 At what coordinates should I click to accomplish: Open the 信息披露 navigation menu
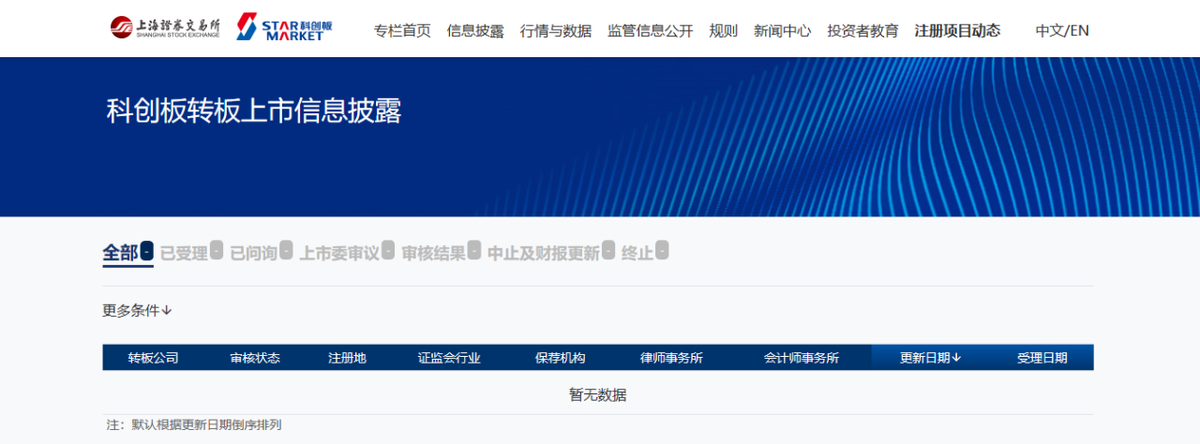[x=475, y=31]
